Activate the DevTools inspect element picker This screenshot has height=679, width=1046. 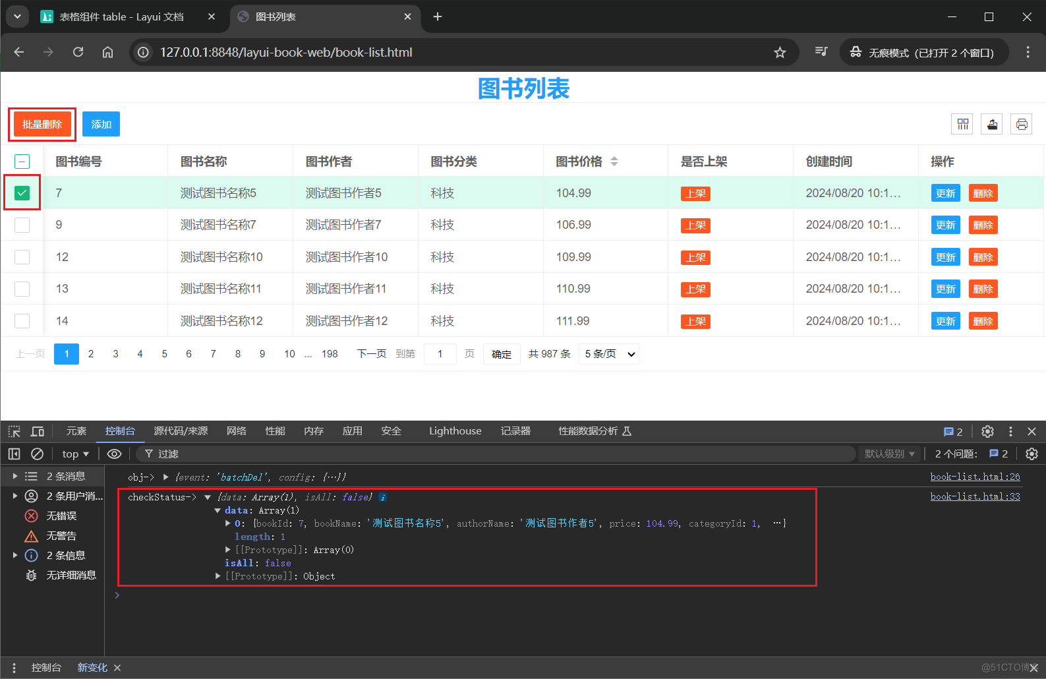[x=15, y=431]
